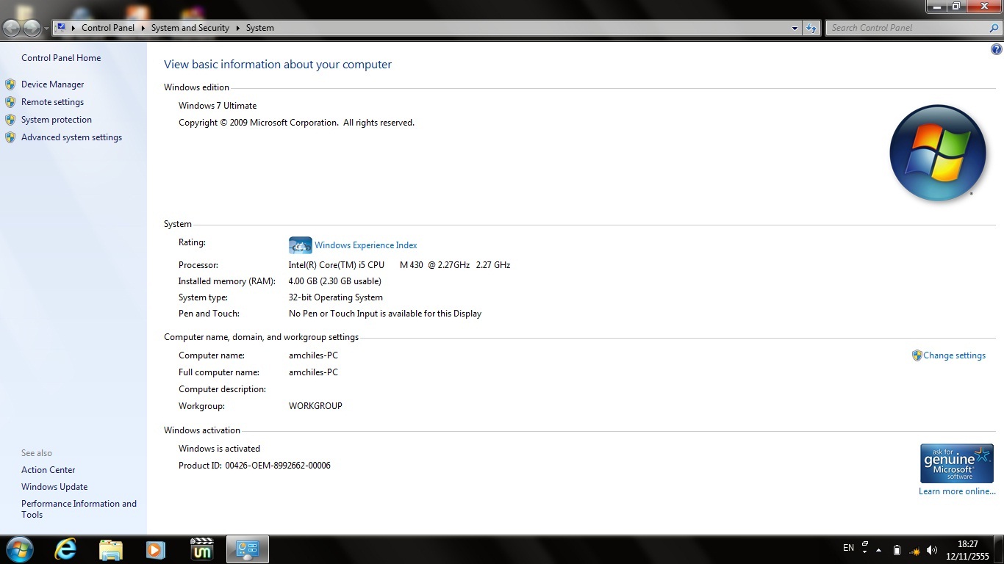Select Control Panel in the breadcrumb
The width and height of the screenshot is (1004, 564).
[108, 28]
